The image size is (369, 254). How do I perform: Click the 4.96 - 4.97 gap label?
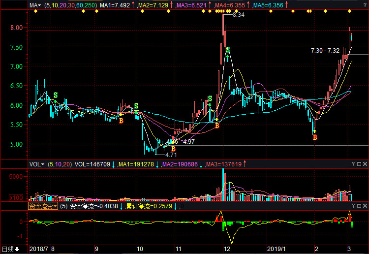[181, 142]
